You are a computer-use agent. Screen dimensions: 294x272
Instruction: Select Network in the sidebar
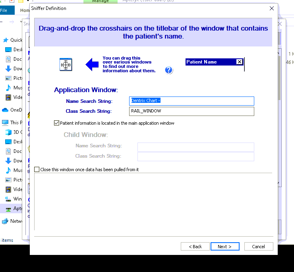coord(12,221)
